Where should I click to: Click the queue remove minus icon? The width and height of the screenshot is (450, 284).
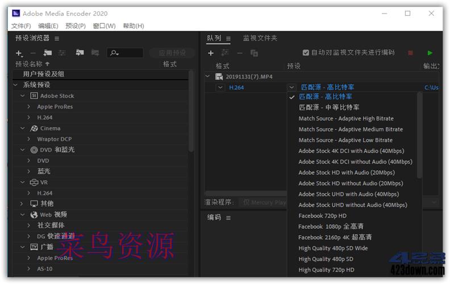tap(240, 53)
